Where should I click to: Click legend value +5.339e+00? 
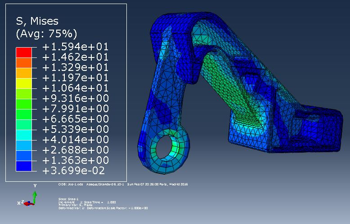tap(76, 129)
